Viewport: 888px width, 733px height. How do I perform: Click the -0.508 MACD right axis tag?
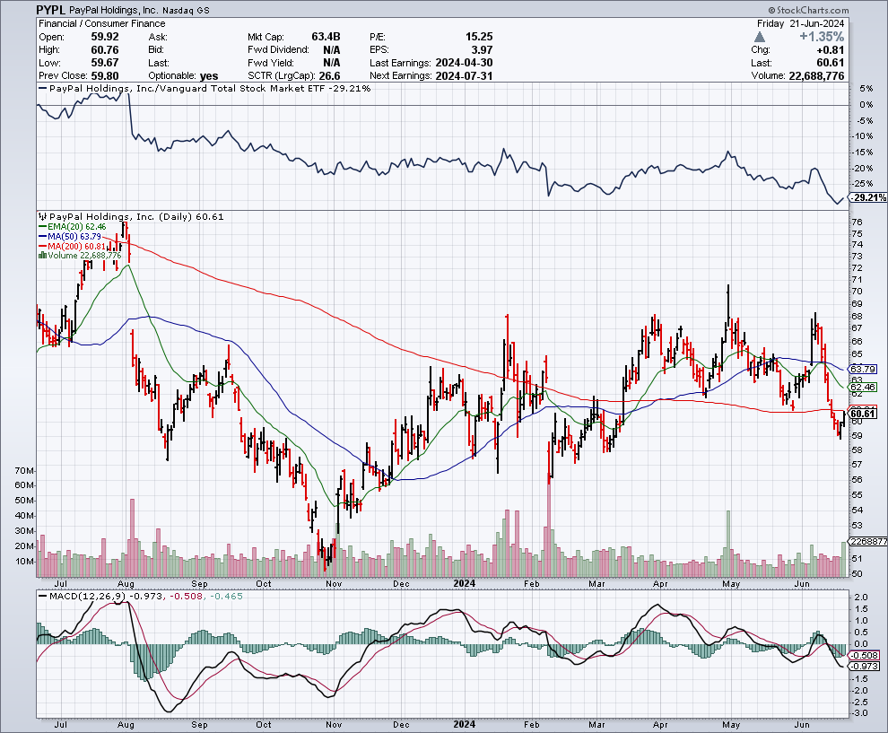865,656
